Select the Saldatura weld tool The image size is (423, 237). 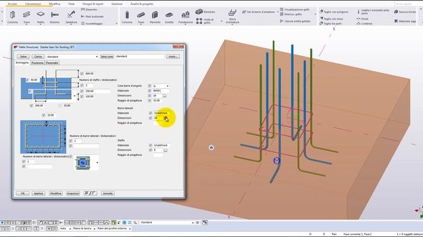coord(71,17)
